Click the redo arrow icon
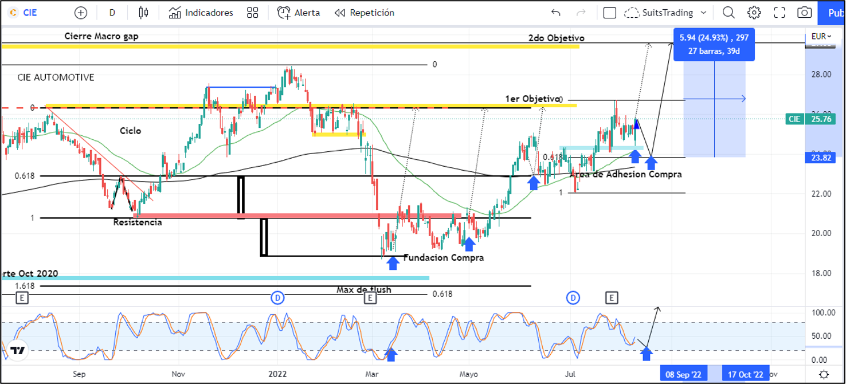 coord(581,13)
